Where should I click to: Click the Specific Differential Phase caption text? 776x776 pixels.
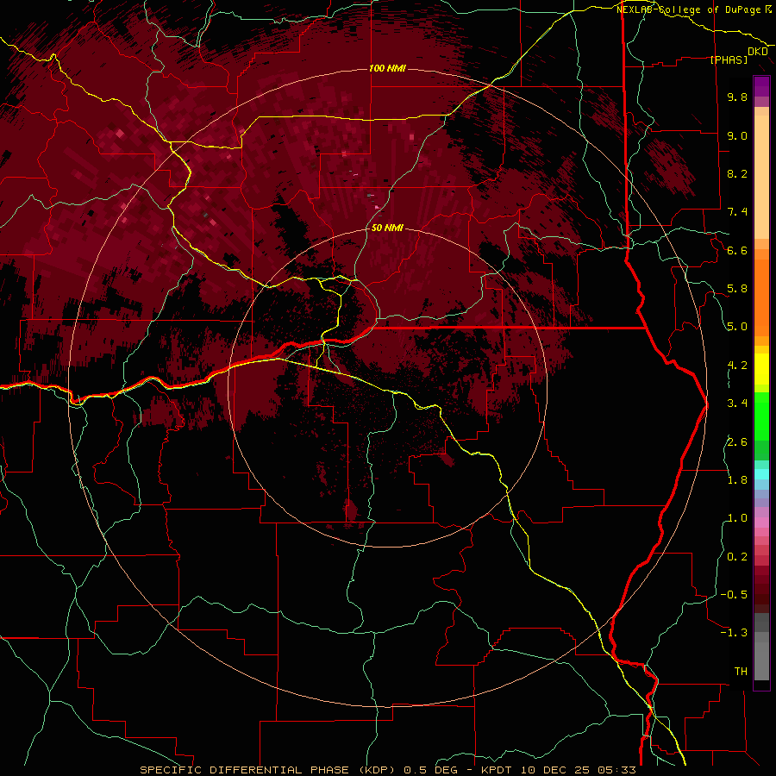click(388, 770)
